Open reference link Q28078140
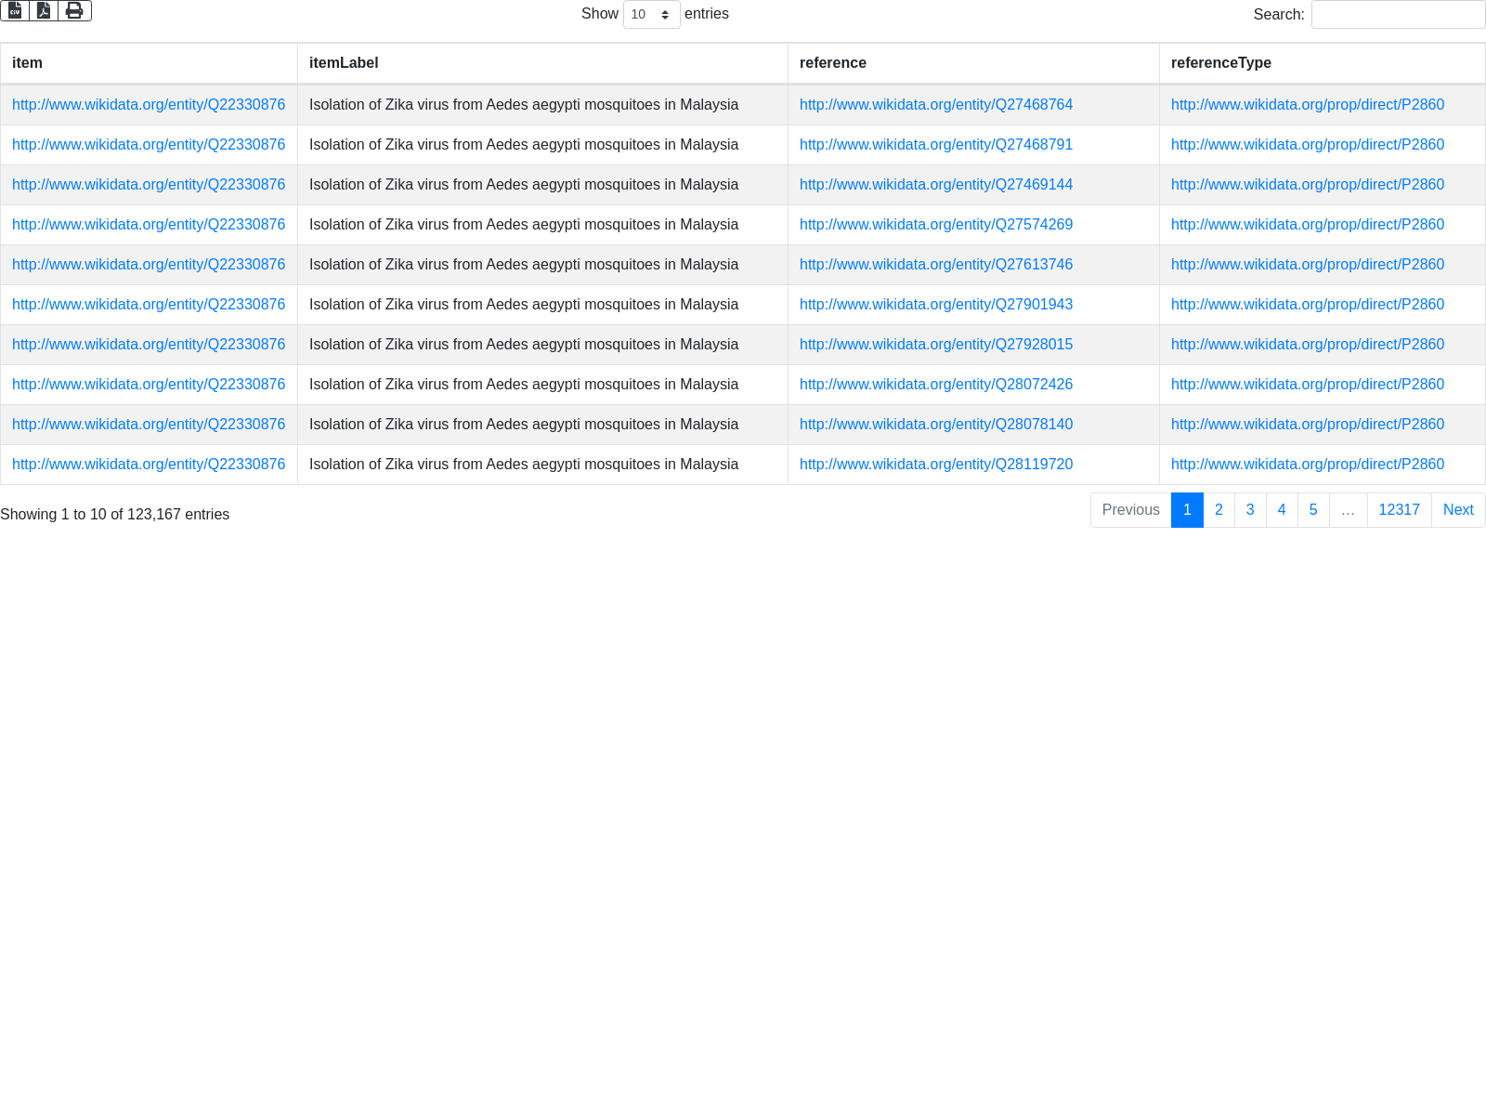1486x1115 pixels. tap(936, 425)
